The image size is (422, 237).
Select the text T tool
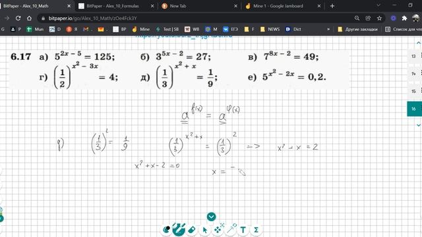click(x=243, y=230)
